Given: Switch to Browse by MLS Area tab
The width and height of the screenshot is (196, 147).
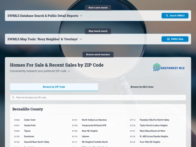Looking at the screenshot, I should (142, 87).
